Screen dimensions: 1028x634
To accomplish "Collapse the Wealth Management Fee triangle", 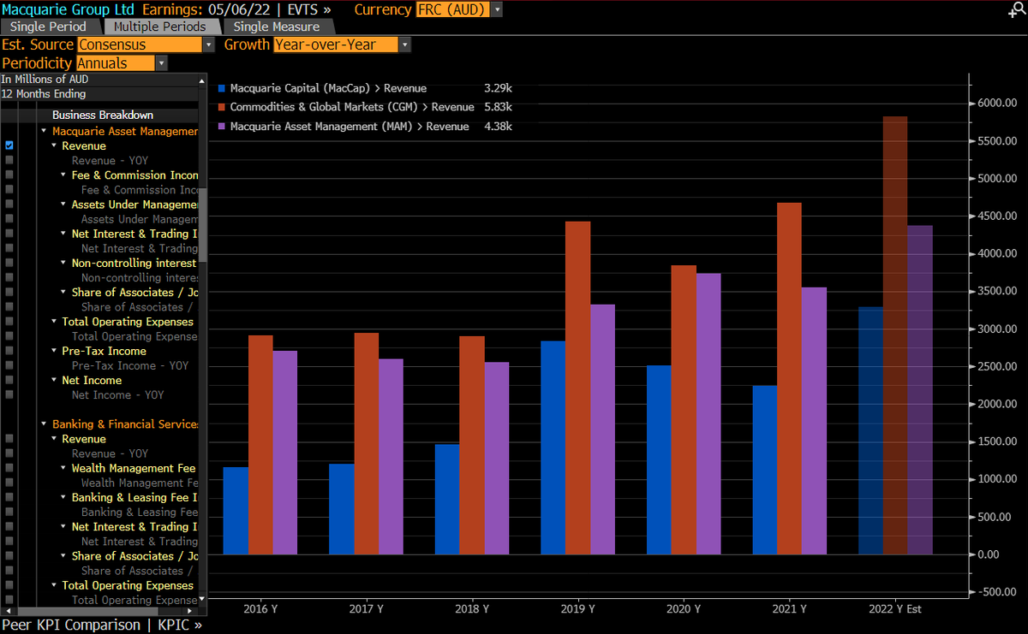I will click(63, 469).
